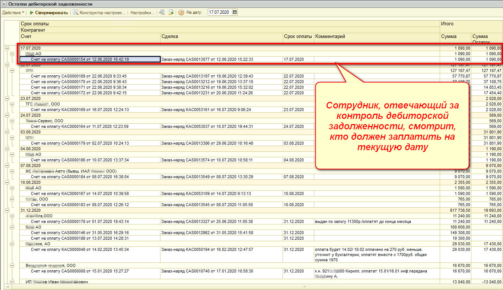Viewport: 503px width, 290px height.
Task: Open Настройки... settings button
Action: (142, 12)
